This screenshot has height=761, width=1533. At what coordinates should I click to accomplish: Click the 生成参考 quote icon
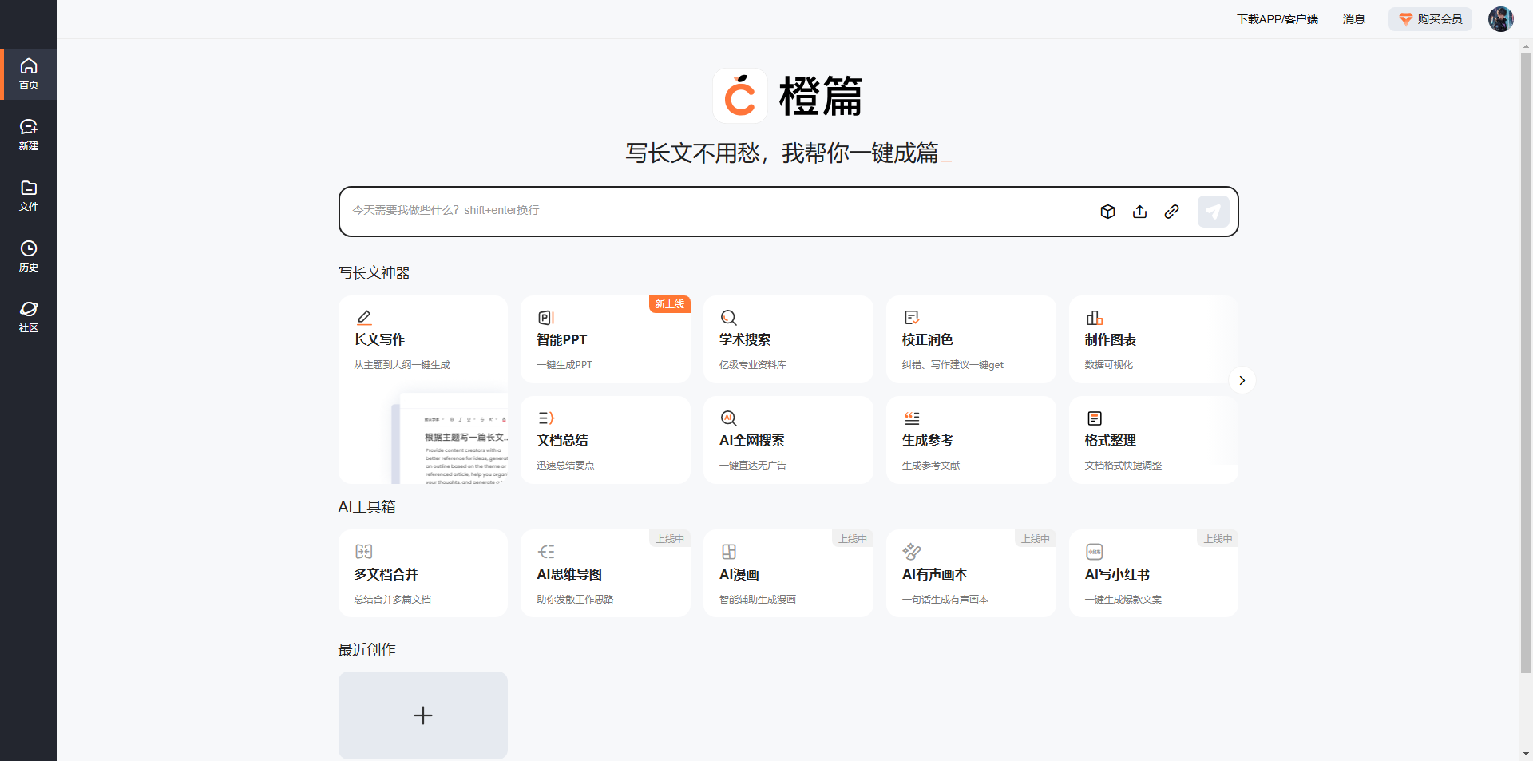coord(912,418)
